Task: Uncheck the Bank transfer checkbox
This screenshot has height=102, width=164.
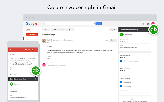Action: coord(121,86)
